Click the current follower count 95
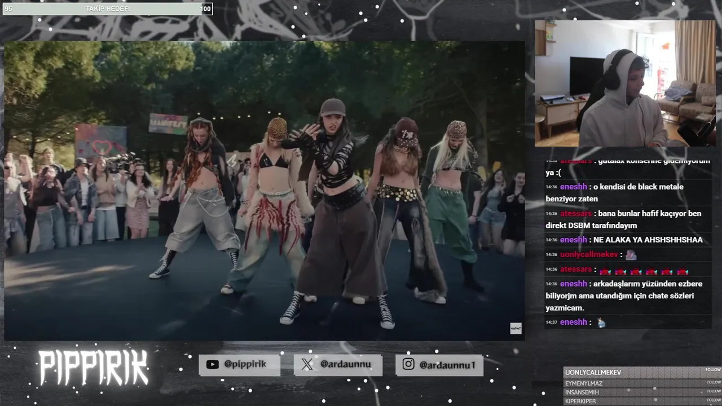The height and width of the screenshot is (406, 722). tap(8, 9)
